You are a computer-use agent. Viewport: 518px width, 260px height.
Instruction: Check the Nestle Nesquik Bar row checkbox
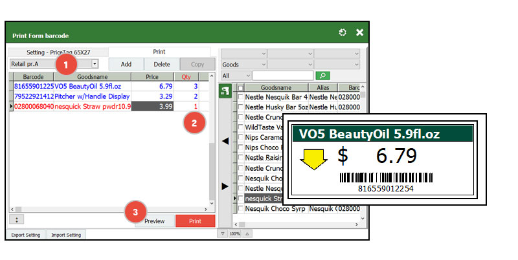click(240, 97)
